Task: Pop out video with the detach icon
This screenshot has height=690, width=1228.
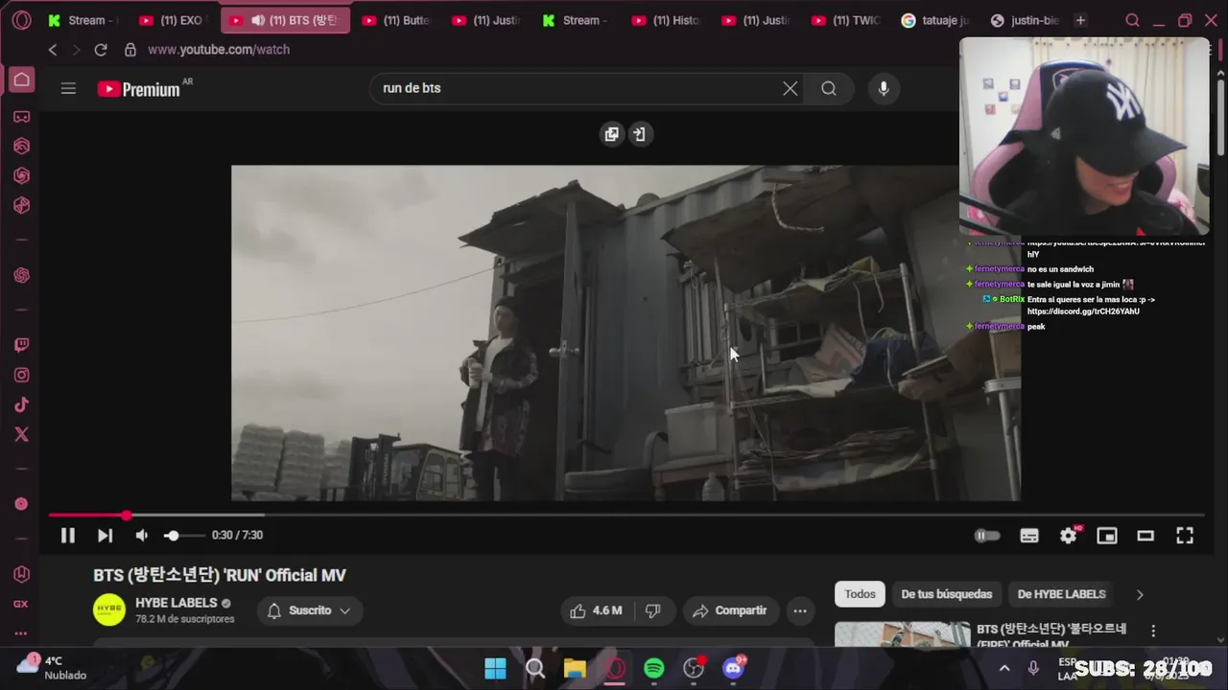Action: pos(611,134)
